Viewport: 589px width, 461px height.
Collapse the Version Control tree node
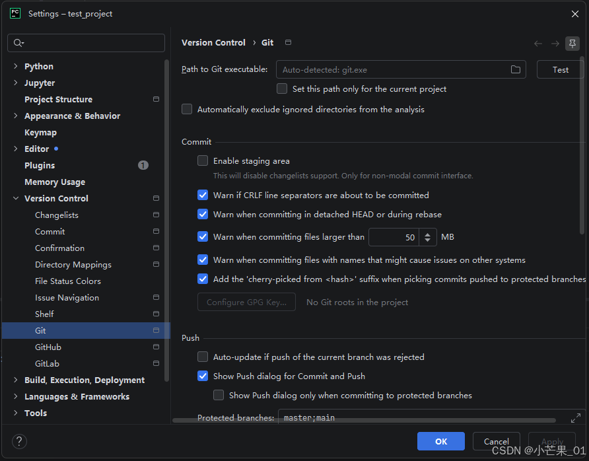[x=15, y=198]
